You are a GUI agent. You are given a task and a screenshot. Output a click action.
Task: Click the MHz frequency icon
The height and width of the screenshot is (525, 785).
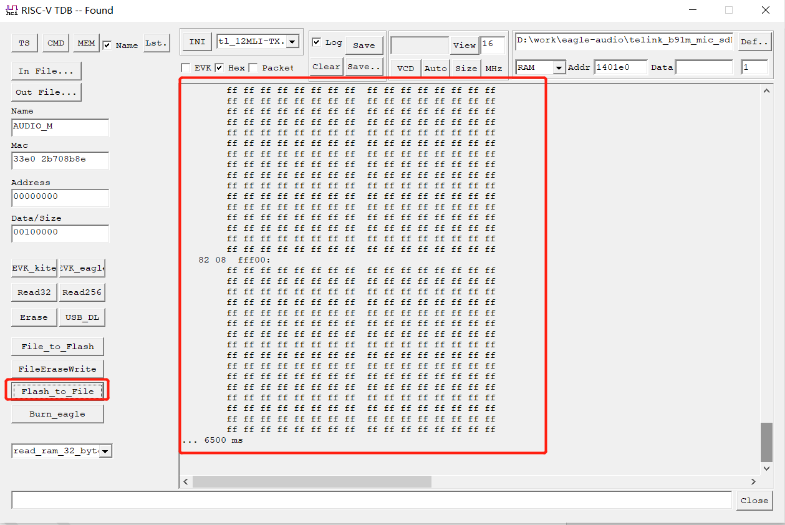[494, 68]
